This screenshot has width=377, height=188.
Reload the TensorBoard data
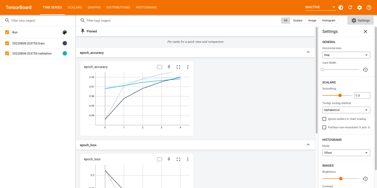click(350, 7)
